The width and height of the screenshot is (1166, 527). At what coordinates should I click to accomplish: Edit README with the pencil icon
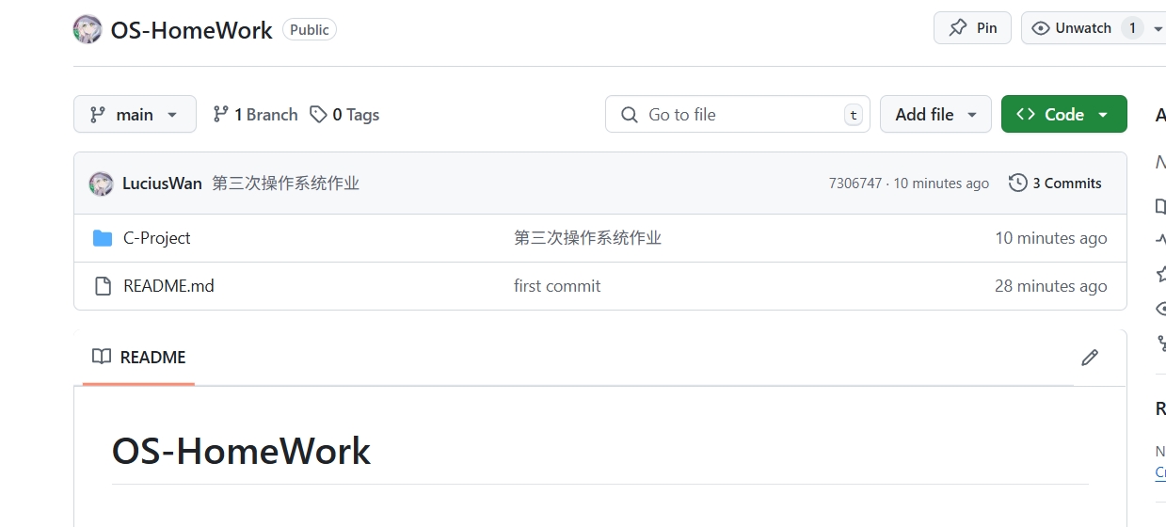pyautogui.click(x=1090, y=358)
